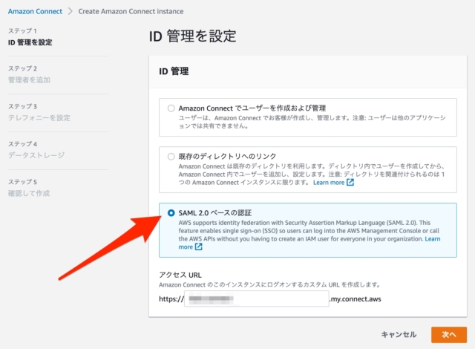475x349 pixels.
Task: Click the ID 管理を設定 page heading
Action: point(193,36)
